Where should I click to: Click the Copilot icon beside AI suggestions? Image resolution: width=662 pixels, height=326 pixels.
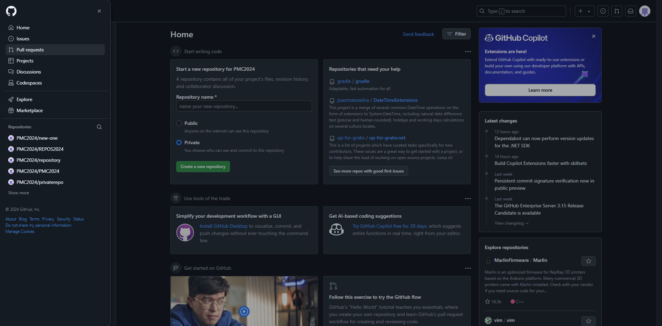337,229
